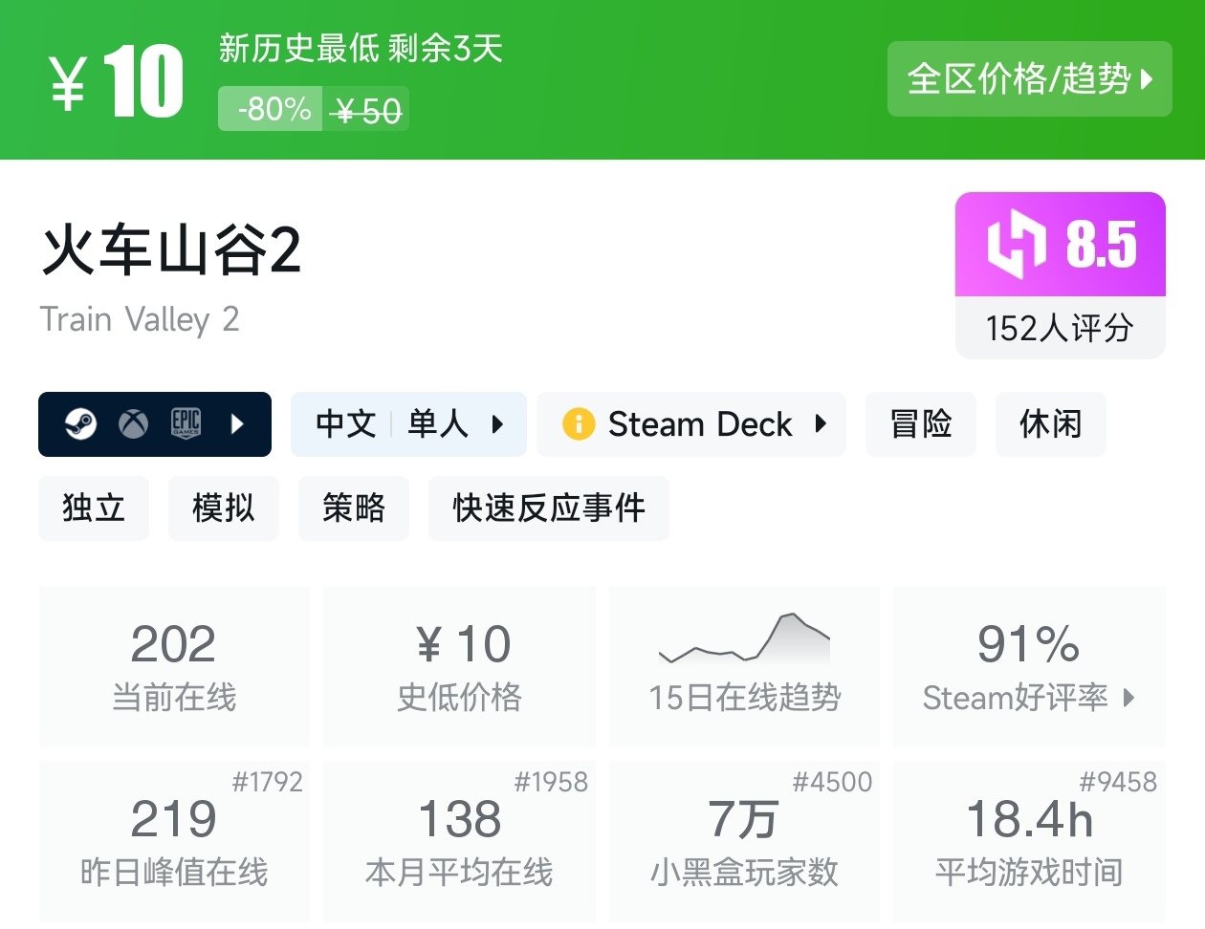Open Steam好评率 details arrow
This screenshot has height=929, width=1205.
[1129, 698]
